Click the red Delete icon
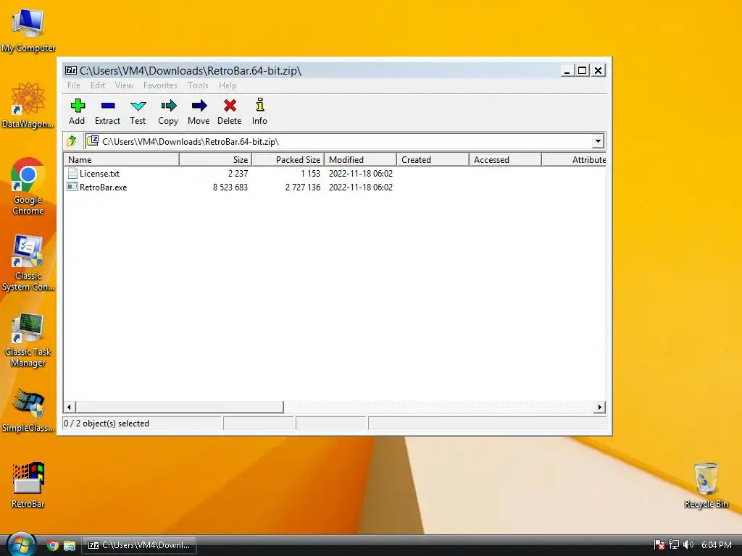The height and width of the screenshot is (556, 742). tap(230, 106)
